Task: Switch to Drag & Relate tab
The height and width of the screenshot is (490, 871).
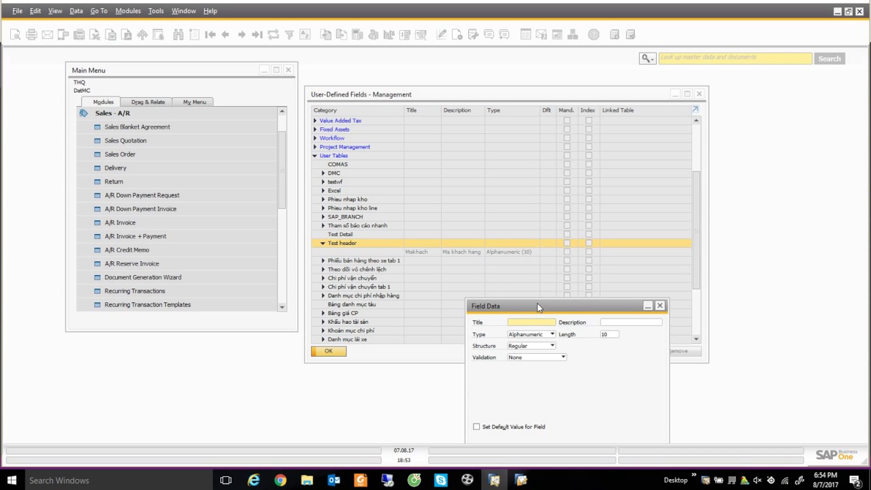Action: pos(148,102)
